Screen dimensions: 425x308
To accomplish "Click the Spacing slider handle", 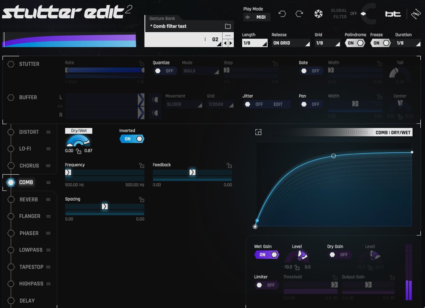I will (105, 207).
